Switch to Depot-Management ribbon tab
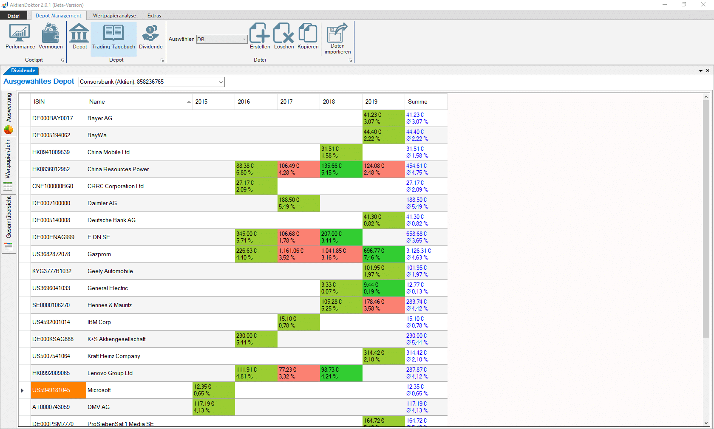Viewport: 714px width, 429px height. [x=58, y=16]
